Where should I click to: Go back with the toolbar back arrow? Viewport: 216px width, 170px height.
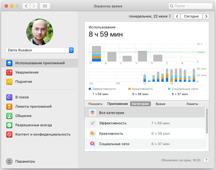pyautogui.click(x=26, y=6)
